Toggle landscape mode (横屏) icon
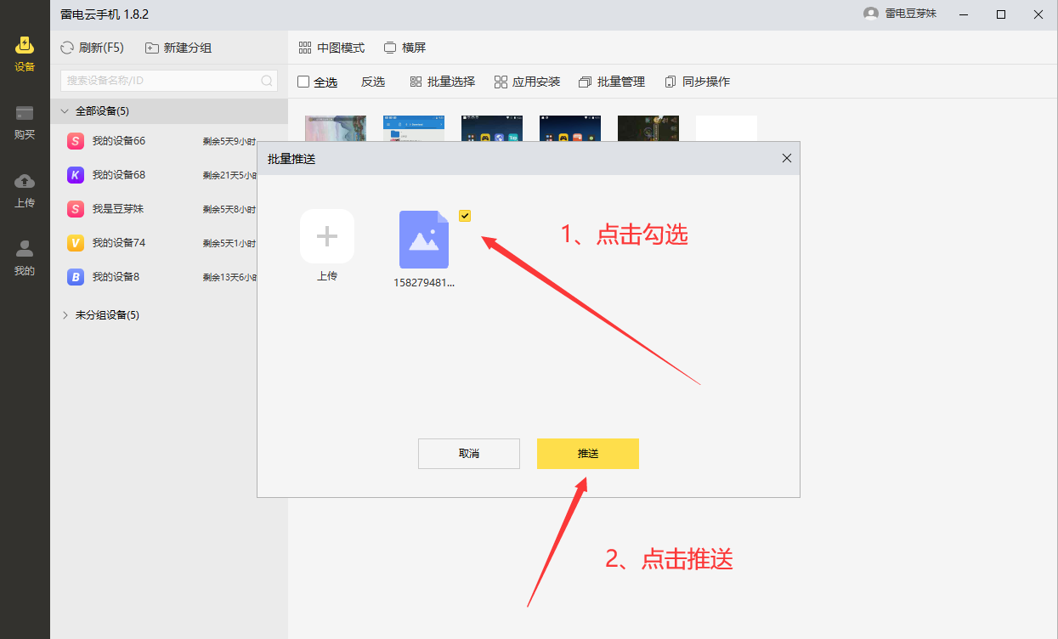Screen dimensions: 1058x639 pos(390,48)
